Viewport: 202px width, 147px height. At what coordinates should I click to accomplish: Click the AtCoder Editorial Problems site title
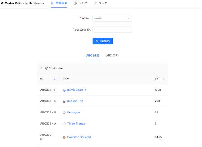point(23,3)
